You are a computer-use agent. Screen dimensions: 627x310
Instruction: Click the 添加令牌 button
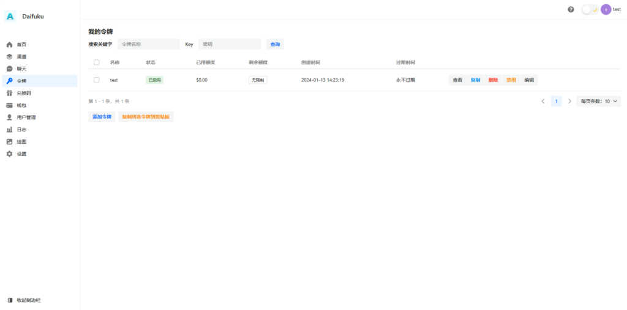coord(102,117)
